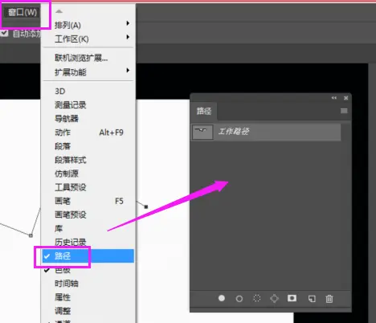Image resolution: width=376 pixels, height=323 pixels.
Task: Click the scroll-up arrow atop menu
Action: tap(59, 11)
